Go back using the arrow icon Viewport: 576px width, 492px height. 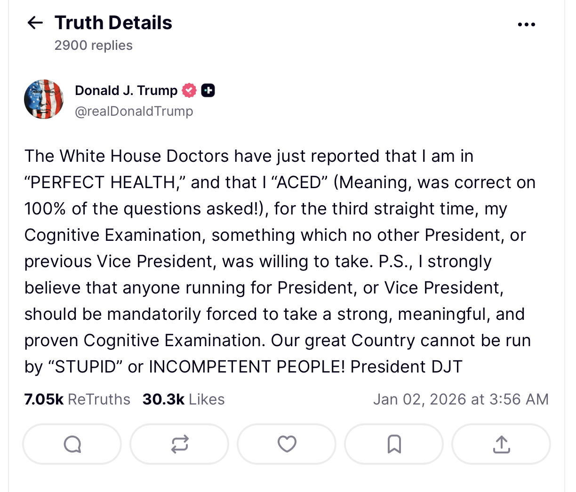tap(35, 23)
